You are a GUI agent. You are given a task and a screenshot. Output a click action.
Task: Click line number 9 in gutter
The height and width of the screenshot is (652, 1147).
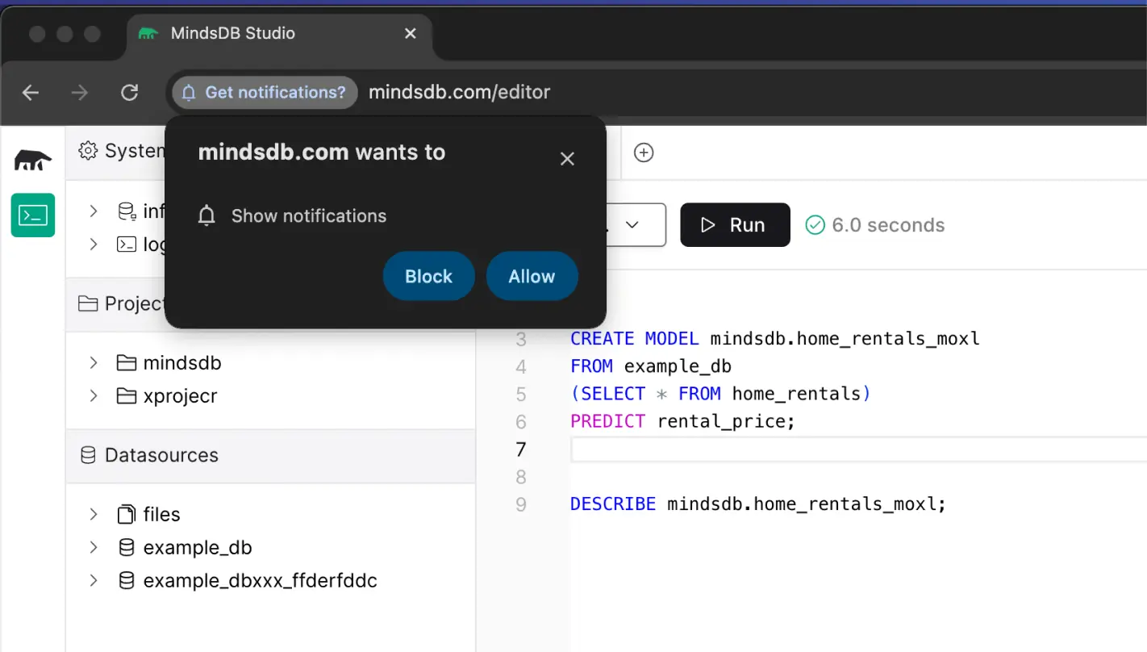(521, 504)
